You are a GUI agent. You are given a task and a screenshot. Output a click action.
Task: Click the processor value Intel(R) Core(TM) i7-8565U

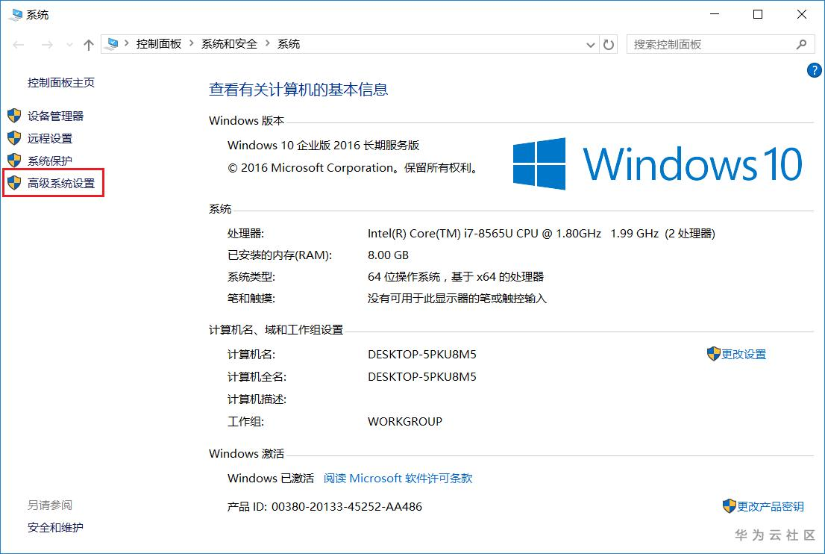coord(542,233)
